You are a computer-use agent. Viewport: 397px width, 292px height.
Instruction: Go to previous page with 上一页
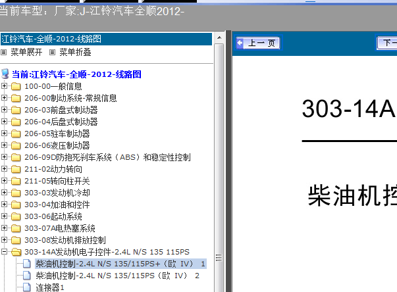(258, 43)
